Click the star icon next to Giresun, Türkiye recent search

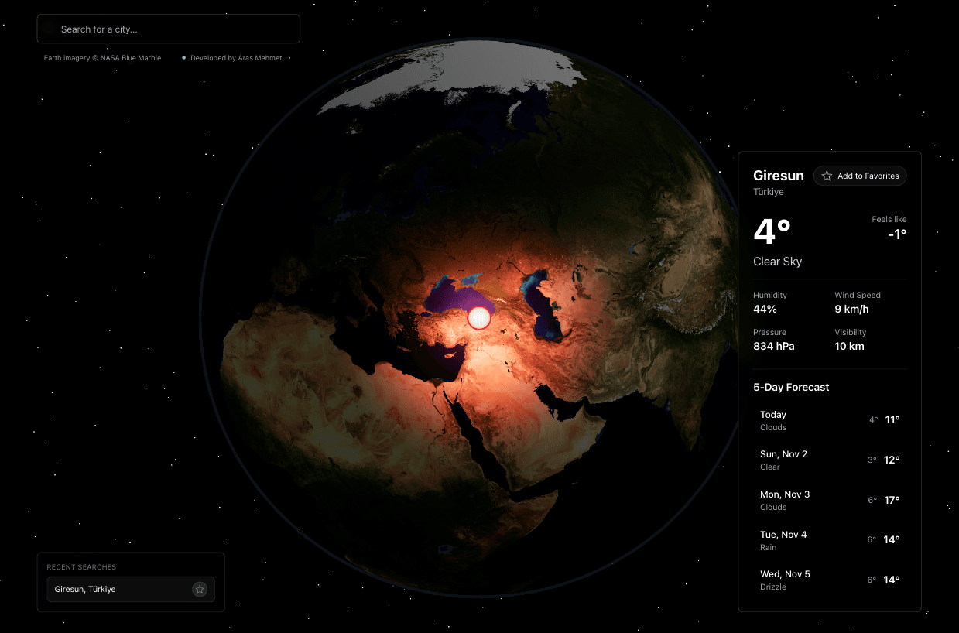coord(200,589)
